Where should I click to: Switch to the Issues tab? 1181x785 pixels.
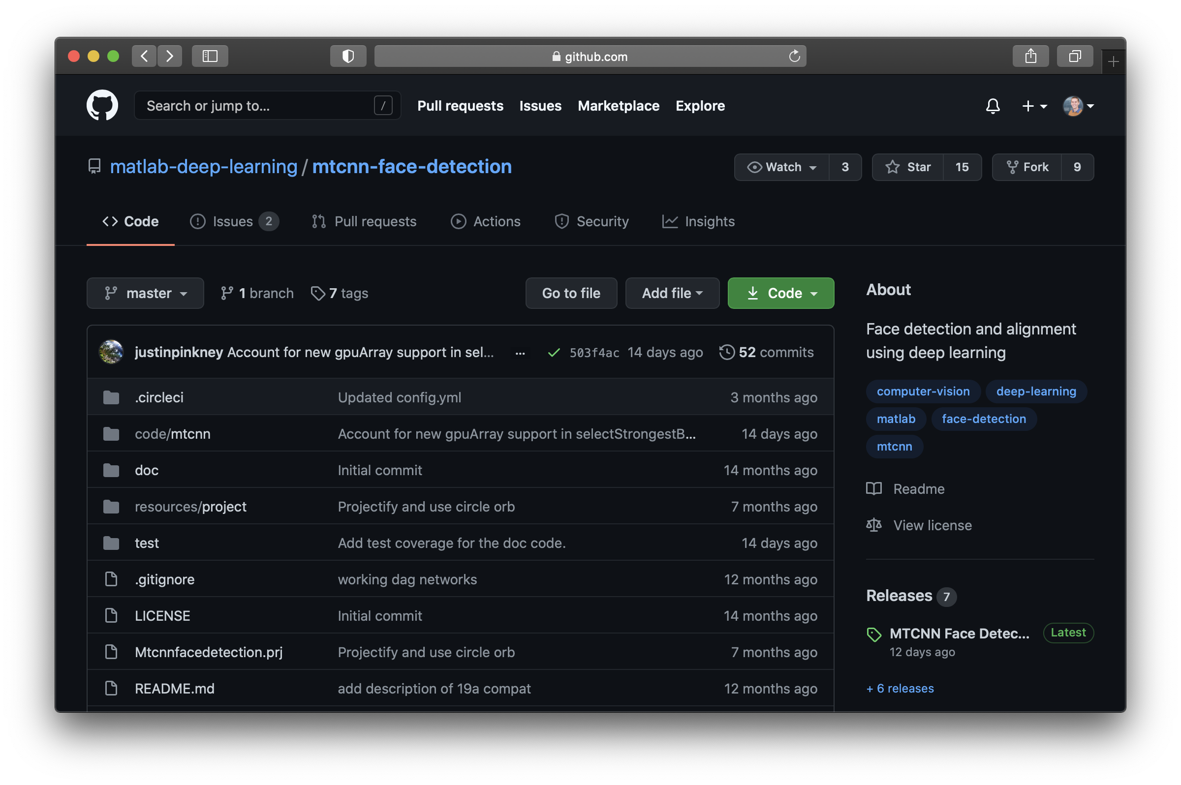(233, 221)
